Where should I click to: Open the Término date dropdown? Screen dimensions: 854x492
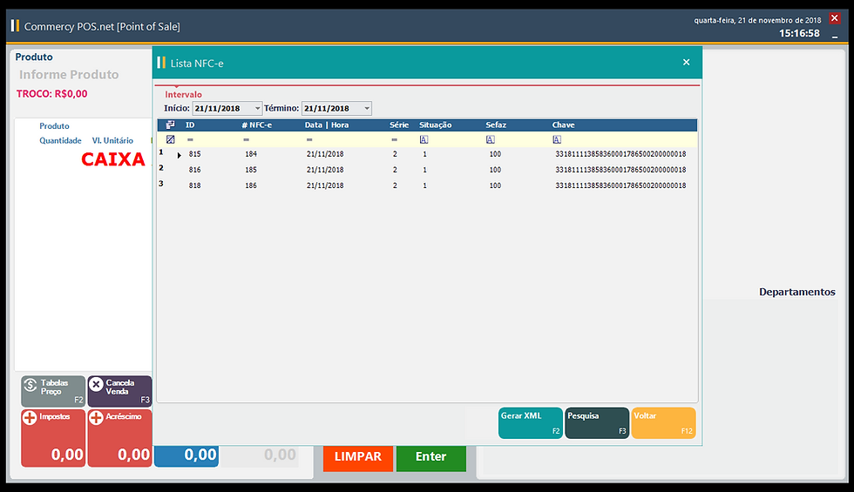point(367,108)
